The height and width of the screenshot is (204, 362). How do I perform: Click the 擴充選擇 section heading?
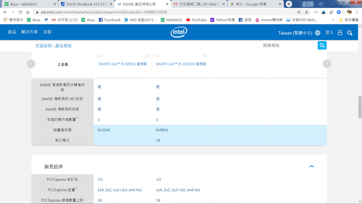54,167
